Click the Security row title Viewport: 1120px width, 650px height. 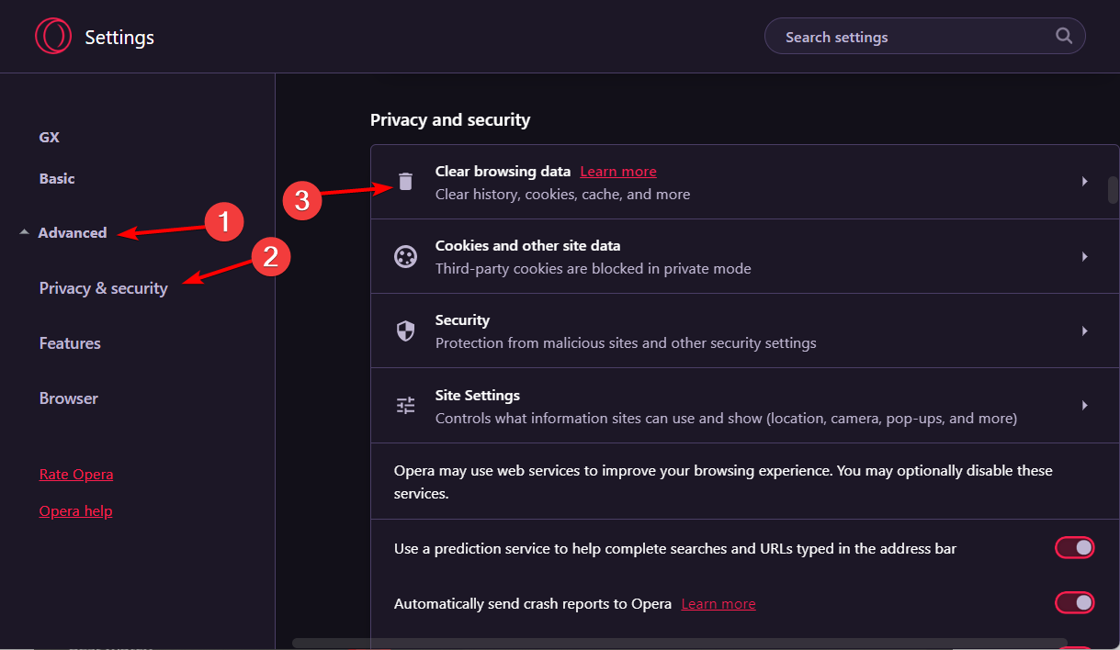point(462,320)
